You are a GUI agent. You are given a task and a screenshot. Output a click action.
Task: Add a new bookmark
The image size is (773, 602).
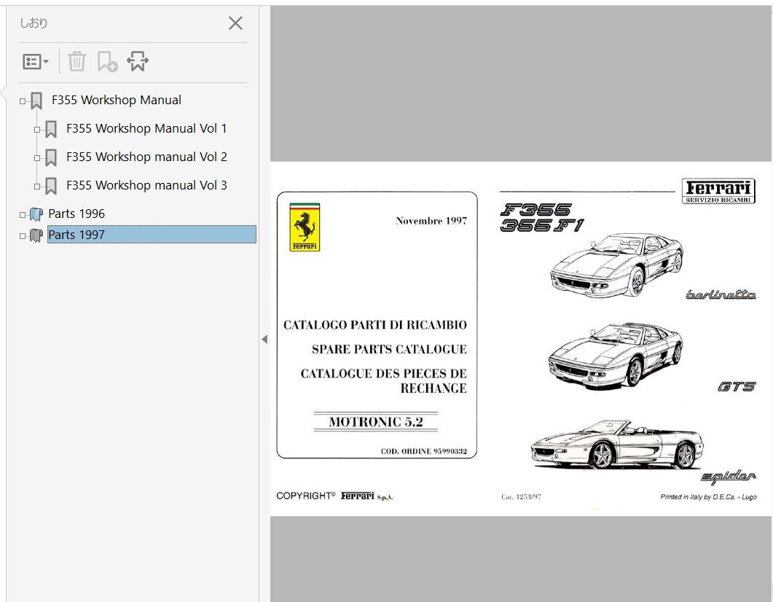(x=107, y=62)
